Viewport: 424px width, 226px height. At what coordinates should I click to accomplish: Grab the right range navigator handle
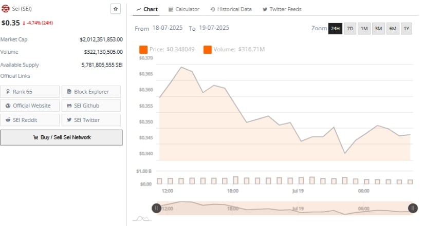413,208
